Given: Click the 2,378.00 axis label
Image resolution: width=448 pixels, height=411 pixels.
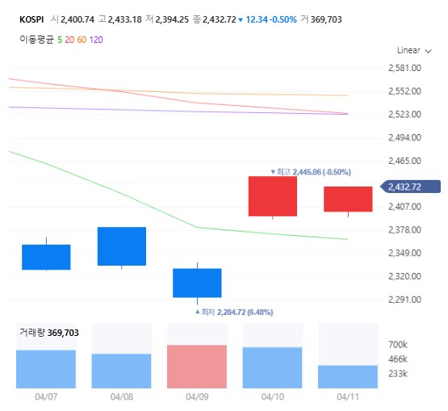Looking at the screenshot, I should pos(404,230).
